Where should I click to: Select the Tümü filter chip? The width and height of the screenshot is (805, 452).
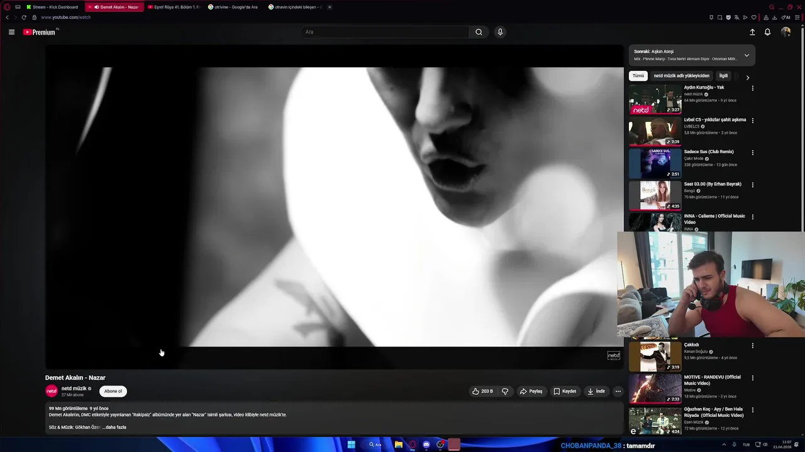click(638, 75)
